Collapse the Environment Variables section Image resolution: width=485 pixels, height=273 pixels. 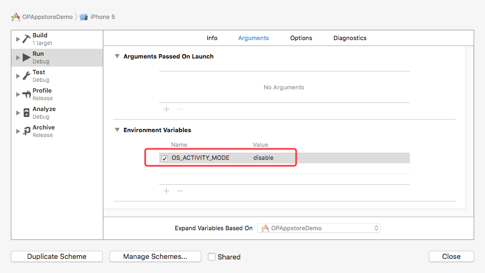(x=117, y=130)
